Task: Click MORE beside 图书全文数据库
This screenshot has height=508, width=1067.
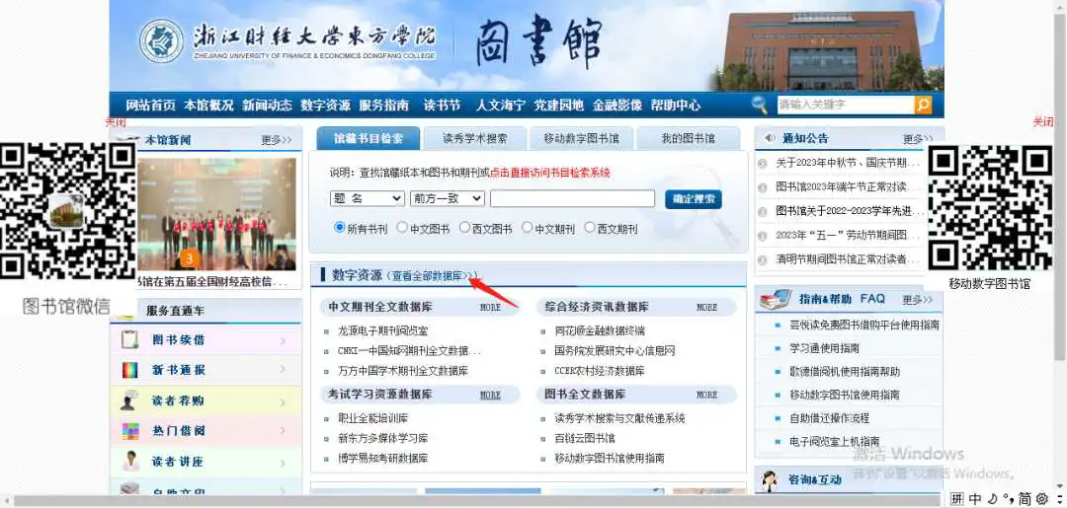Action: (x=707, y=395)
